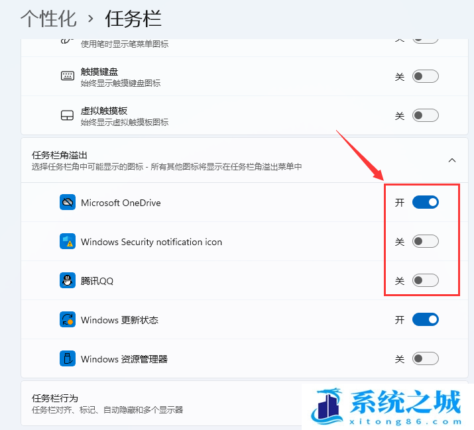
Task: Enable the 虚拟触摸板 toggle
Action: coord(426,115)
